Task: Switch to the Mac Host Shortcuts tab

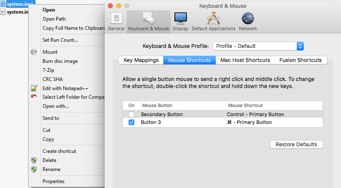Action: (245, 60)
